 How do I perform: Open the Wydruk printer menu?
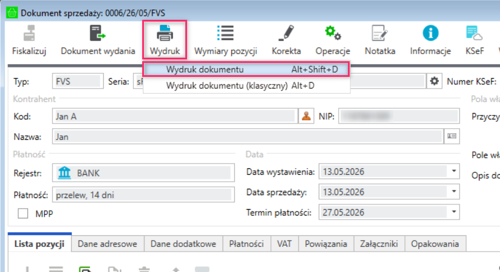point(164,33)
